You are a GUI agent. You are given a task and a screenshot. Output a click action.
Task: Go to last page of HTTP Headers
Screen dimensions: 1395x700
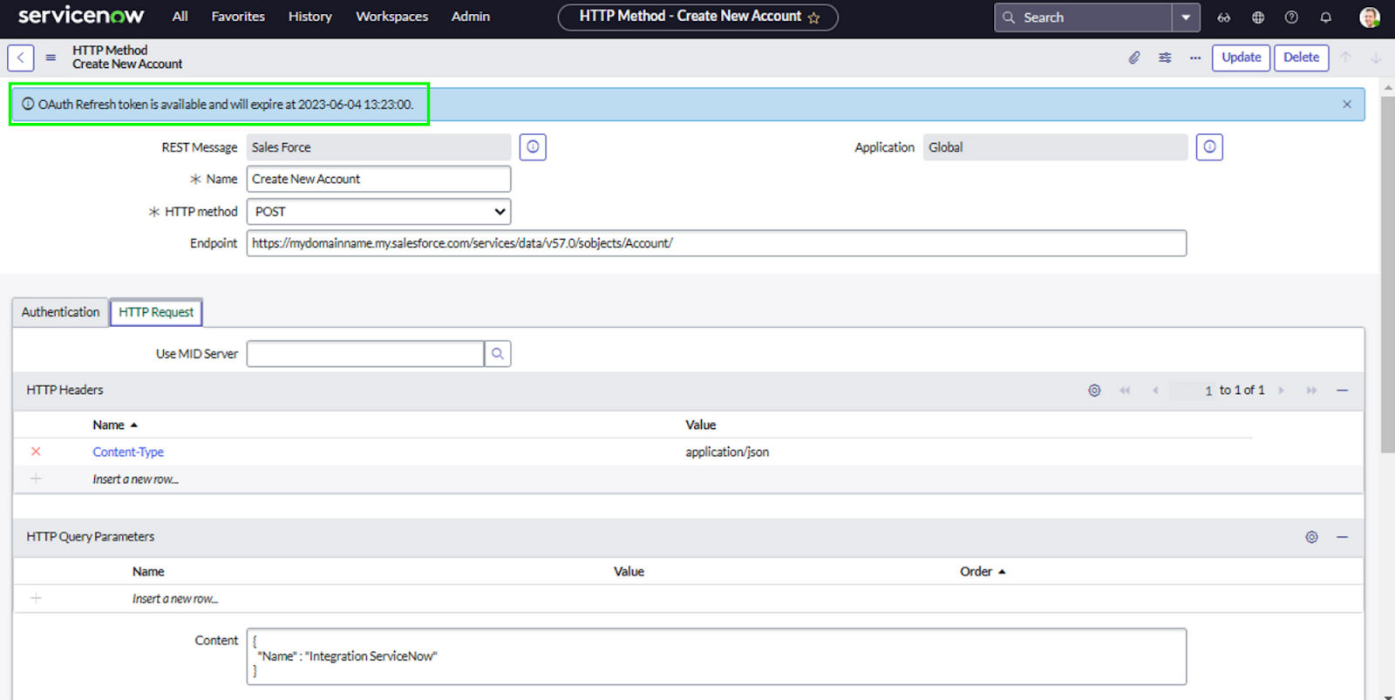(1311, 391)
